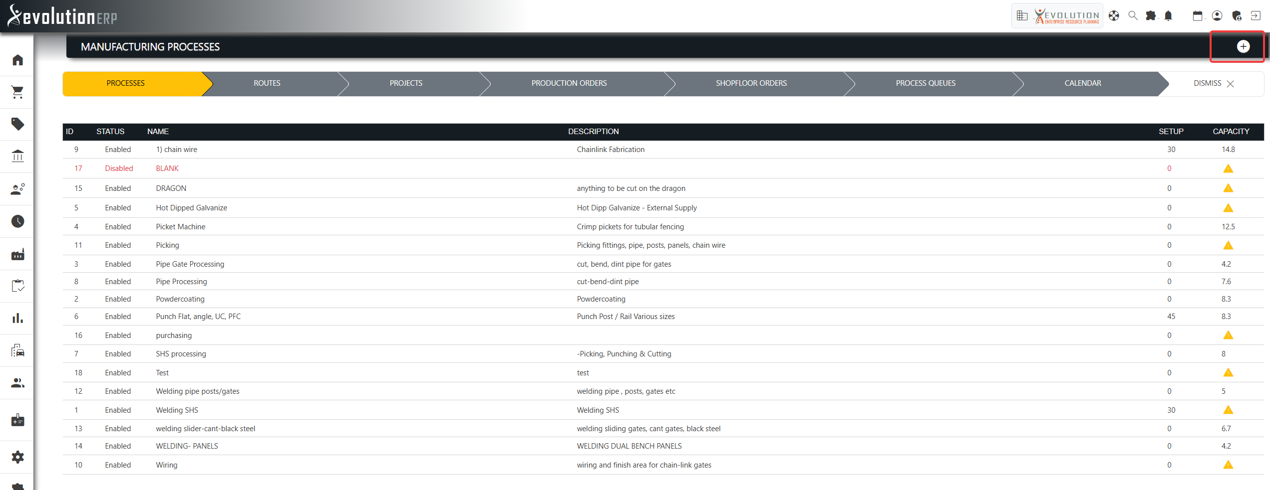Open the people group sidebar module

18,383
